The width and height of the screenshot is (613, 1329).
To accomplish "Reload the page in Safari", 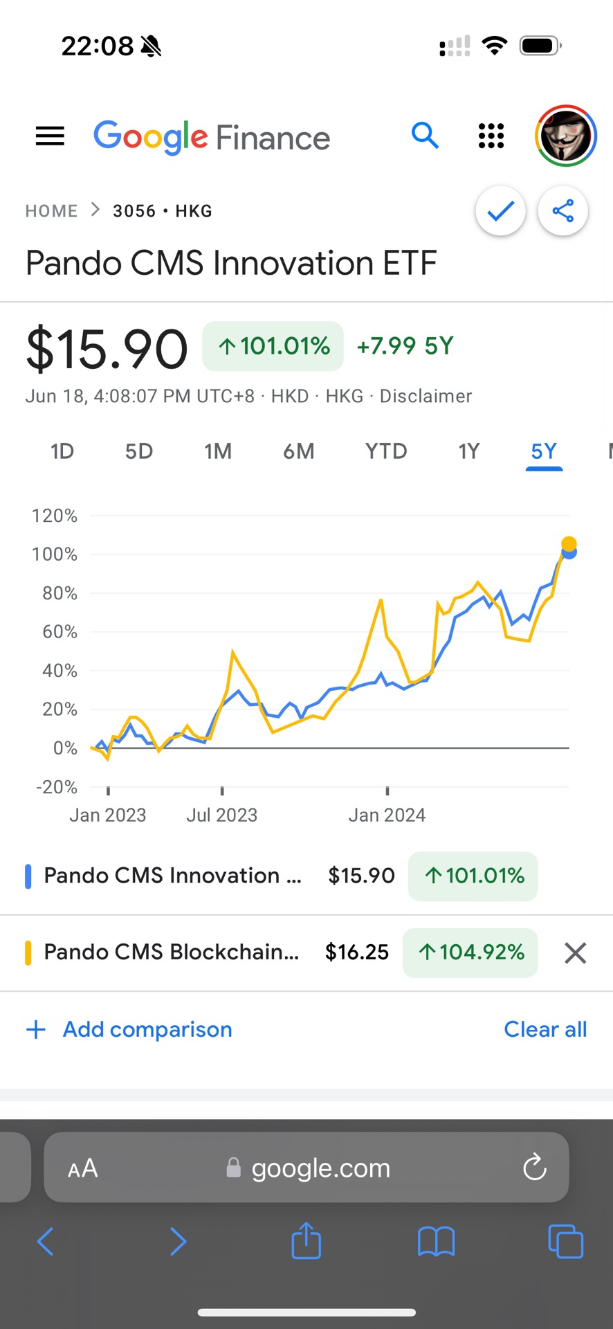I will click(534, 1168).
